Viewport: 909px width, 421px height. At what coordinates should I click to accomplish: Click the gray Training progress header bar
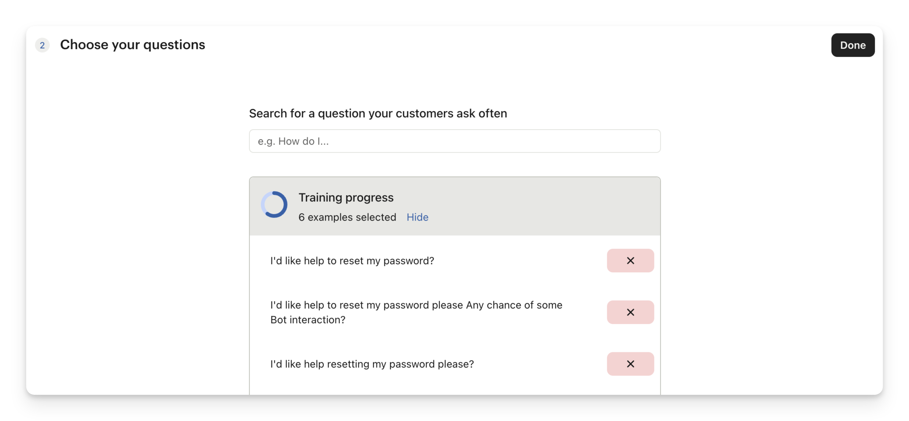coord(535,206)
